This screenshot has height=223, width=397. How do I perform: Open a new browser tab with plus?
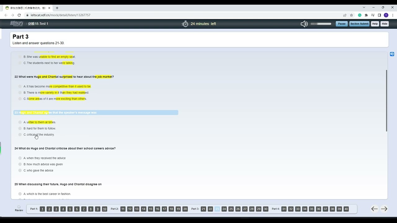coord(57,8)
